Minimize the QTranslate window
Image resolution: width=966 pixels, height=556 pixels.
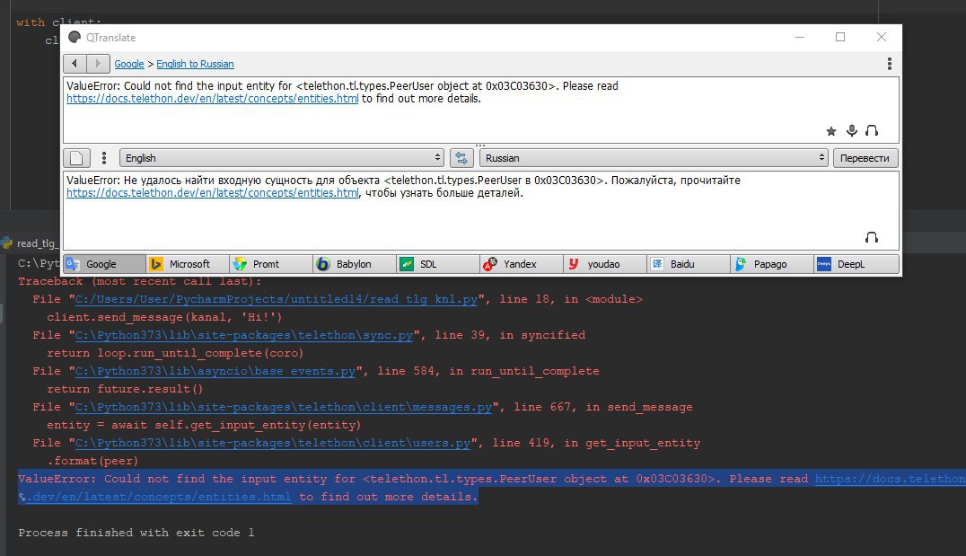pyautogui.click(x=800, y=37)
